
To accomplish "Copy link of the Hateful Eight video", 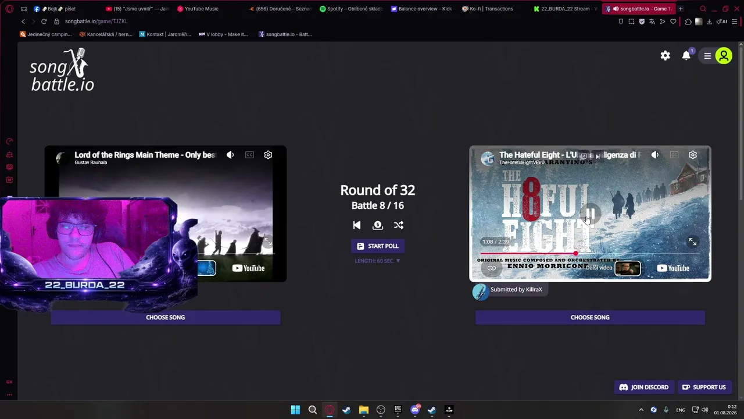I will click(492, 268).
